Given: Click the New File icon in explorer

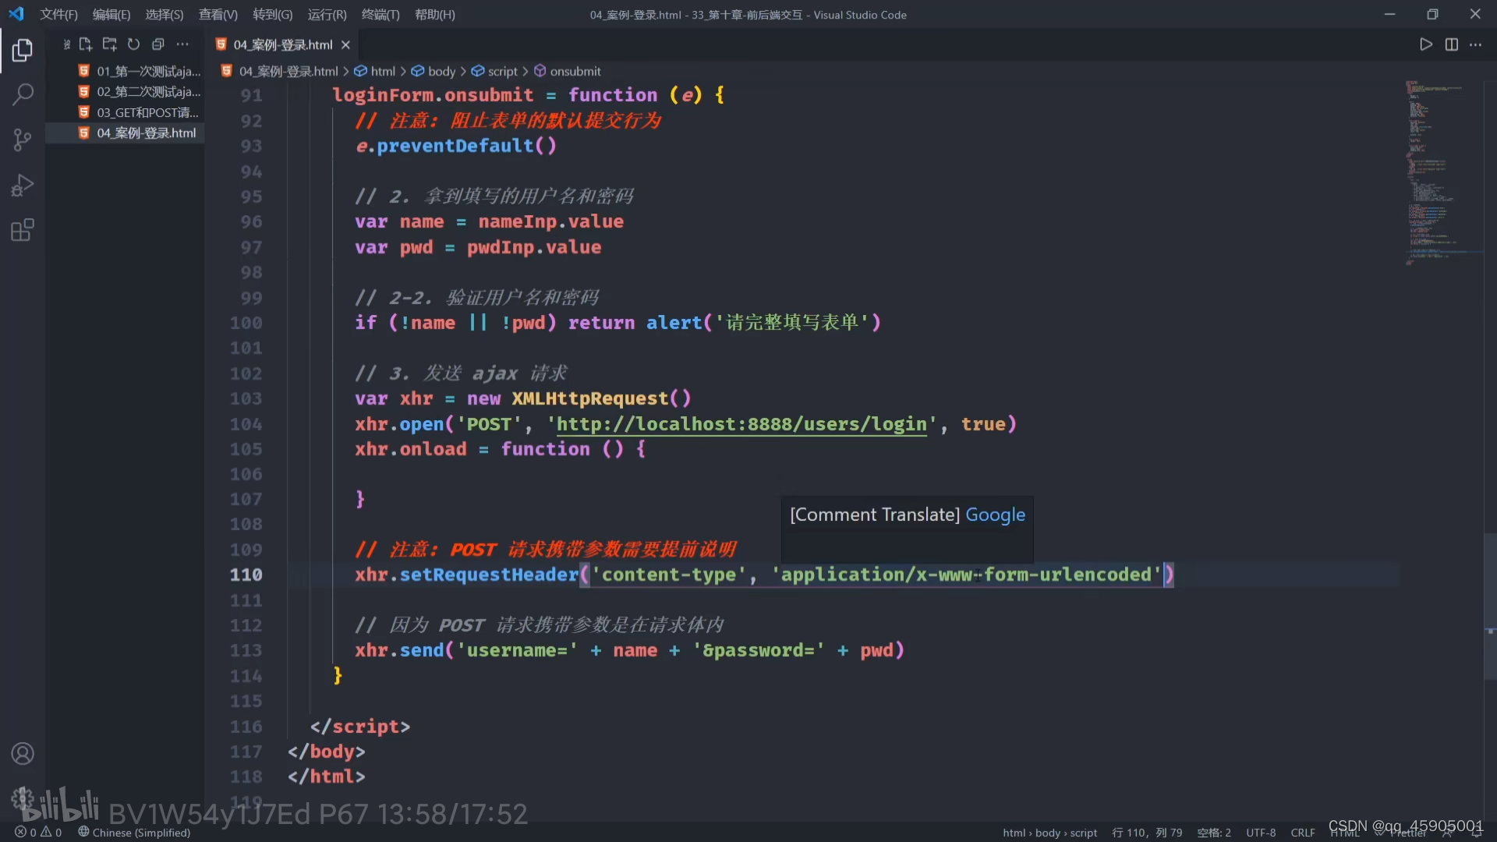Looking at the screenshot, I should click(x=86, y=44).
